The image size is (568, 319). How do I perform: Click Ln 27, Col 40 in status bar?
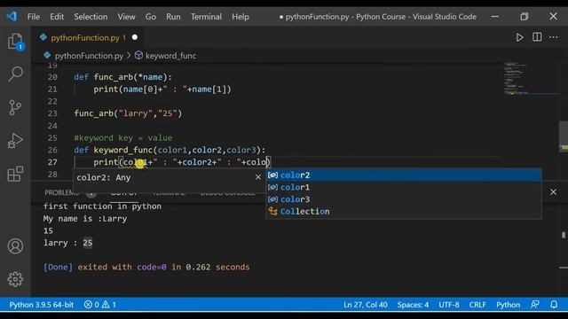tap(365, 305)
